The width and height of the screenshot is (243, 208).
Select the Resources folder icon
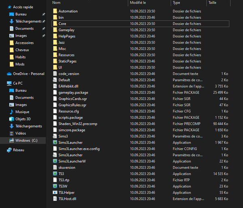coord(55,55)
